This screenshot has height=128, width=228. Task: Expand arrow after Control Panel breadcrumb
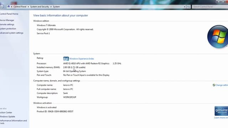(x=28, y=7)
